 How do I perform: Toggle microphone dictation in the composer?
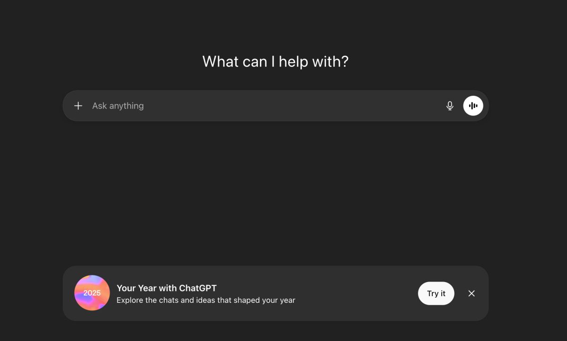point(450,106)
